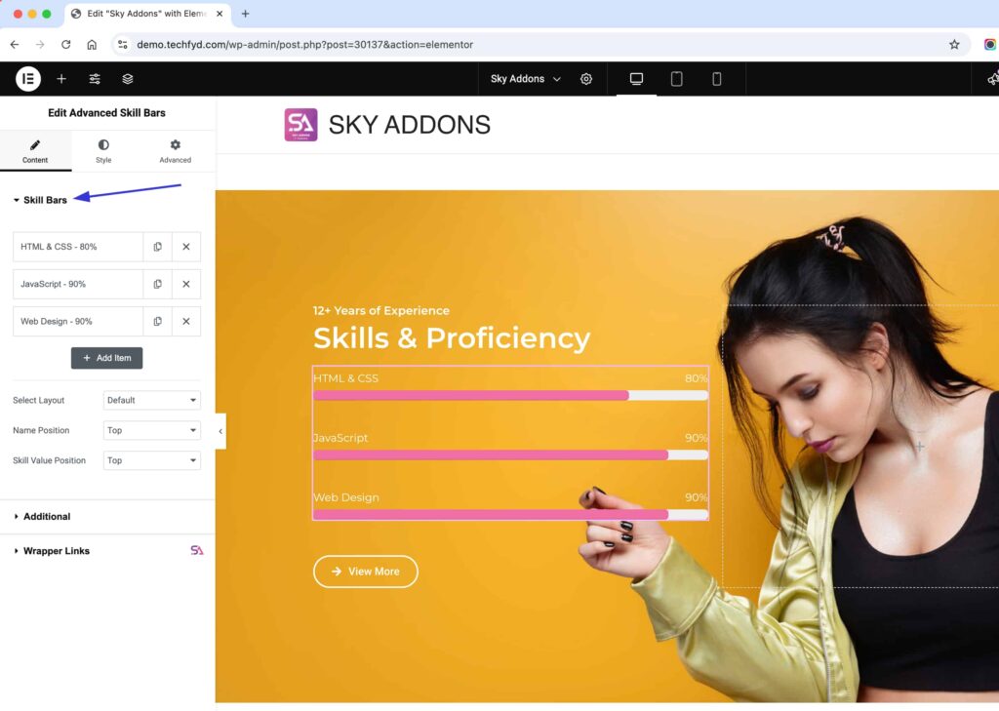Duplicate the JavaScript skill item
This screenshot has width=999, height=711.
point(157,284)
